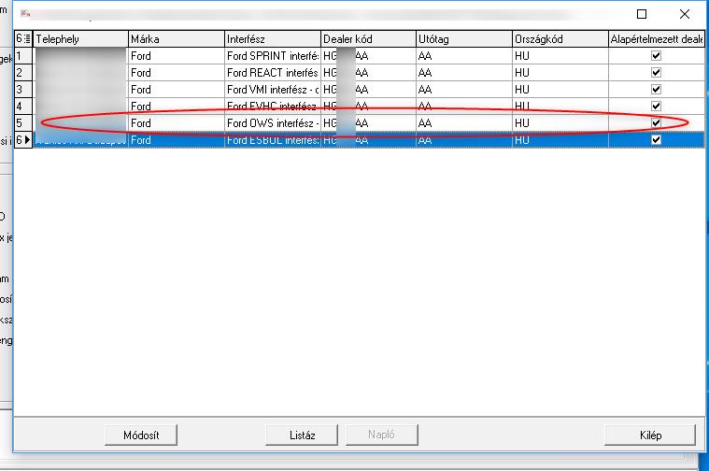Click the AA Utótag cell in row 1
The height and width of the screenshot is (471, 709).
click(x=464, y=56)
